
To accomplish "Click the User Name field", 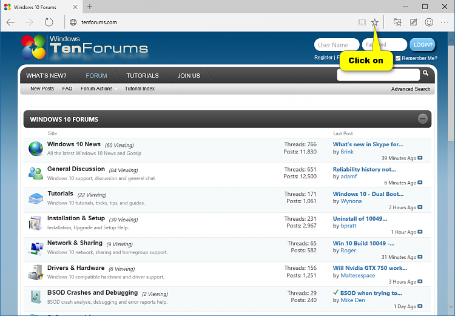I will [x=337, y=45].
